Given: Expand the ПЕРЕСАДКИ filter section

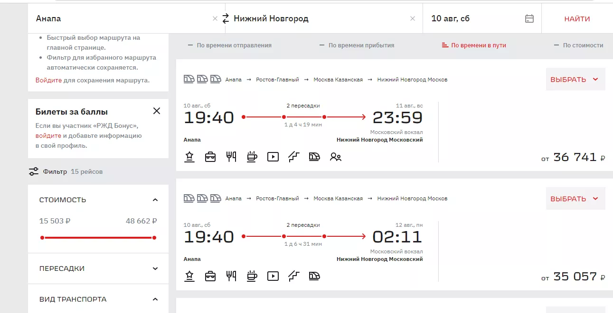Looking at the screenshot, I should (x=155, y=268).
